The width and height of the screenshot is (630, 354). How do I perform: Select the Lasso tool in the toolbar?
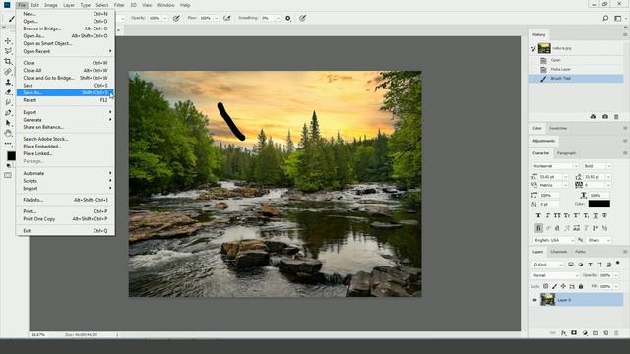(x=8, y=51)
